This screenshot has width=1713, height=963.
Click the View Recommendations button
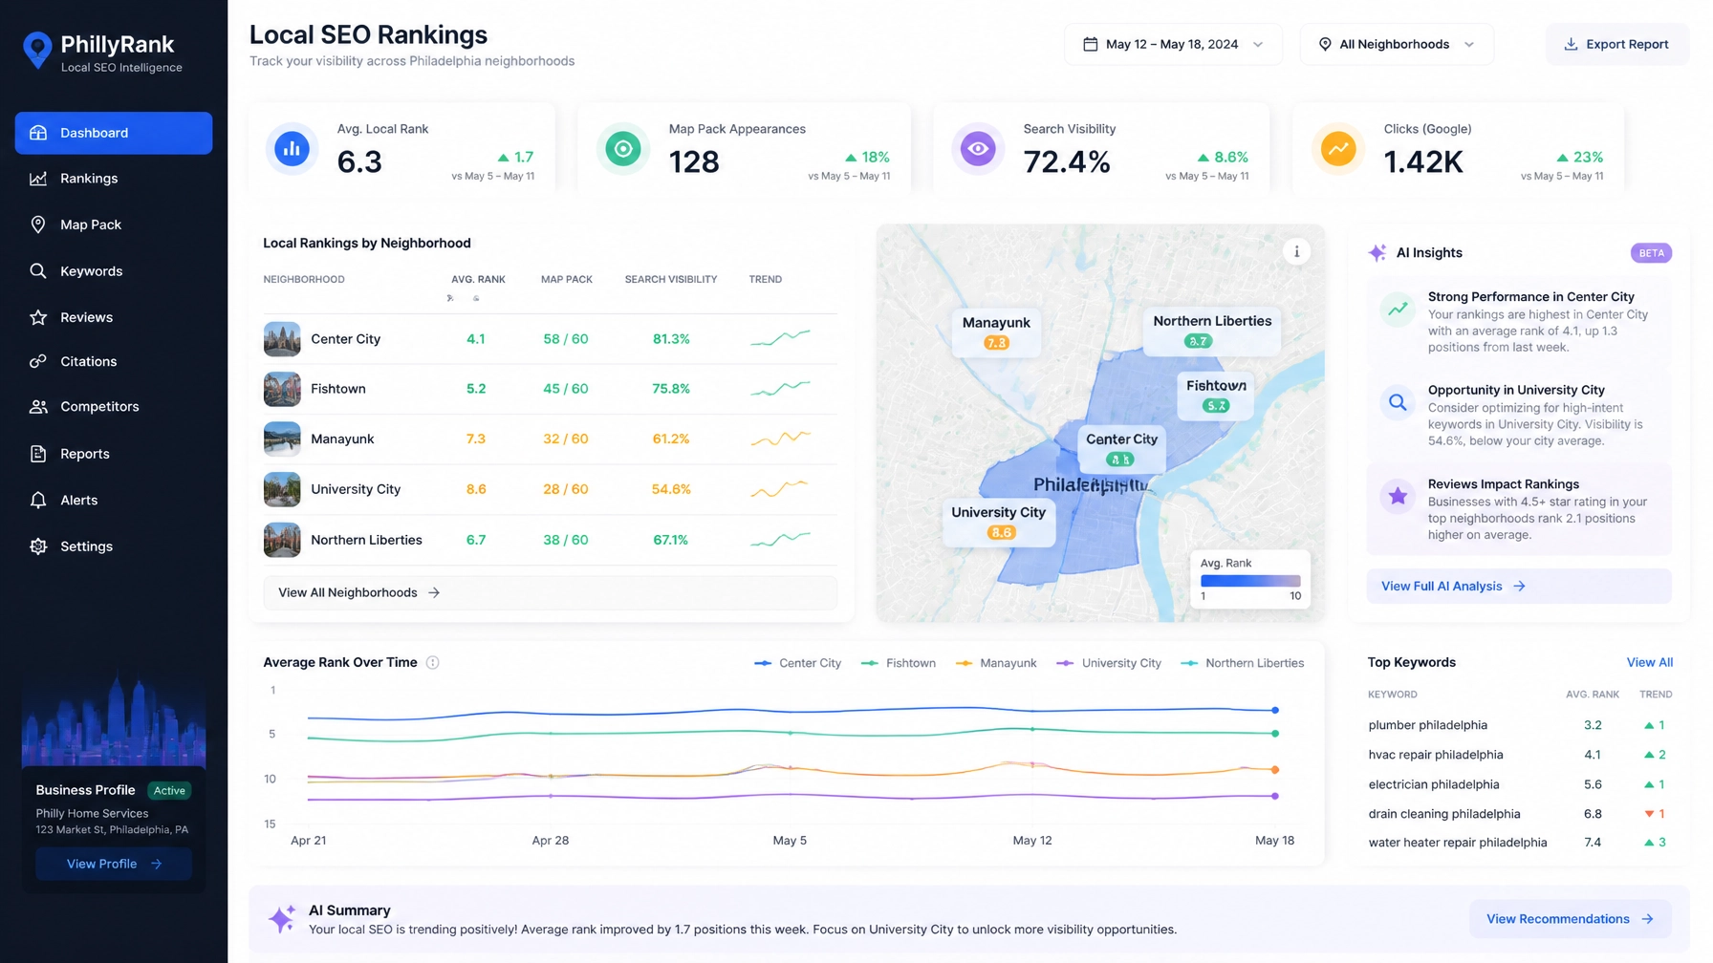(1570, 919)
